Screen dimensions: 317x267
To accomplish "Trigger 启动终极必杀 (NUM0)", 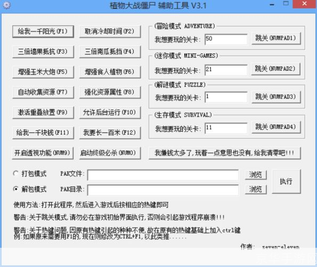I will click(x=110, y=153).
